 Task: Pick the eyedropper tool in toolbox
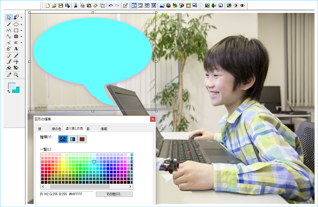pos(9,75)
